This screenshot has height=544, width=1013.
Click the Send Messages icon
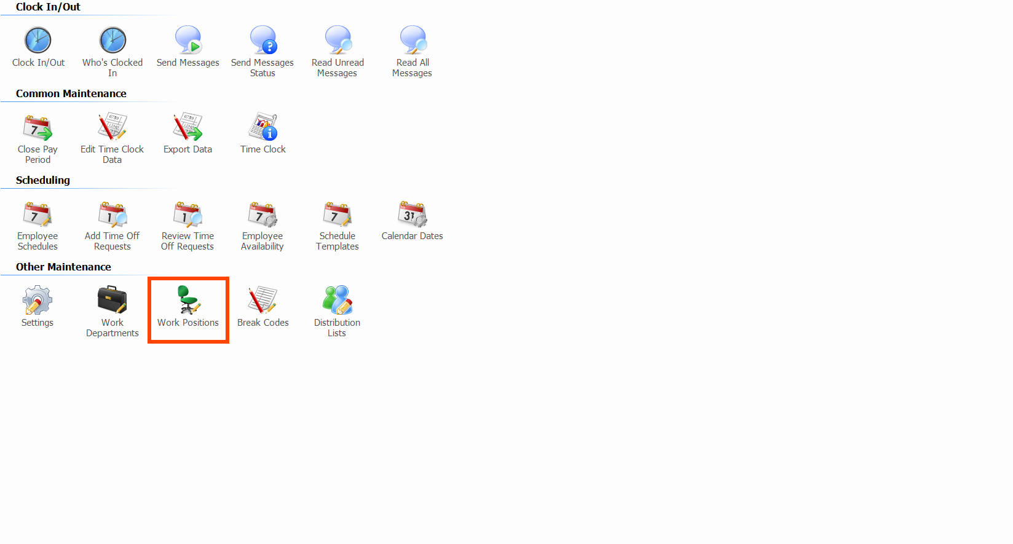click(188, 41)
